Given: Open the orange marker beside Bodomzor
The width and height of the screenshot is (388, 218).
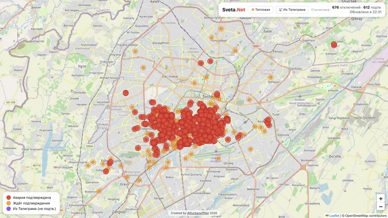Looking at the screenshot, I should tap(99, 191).
